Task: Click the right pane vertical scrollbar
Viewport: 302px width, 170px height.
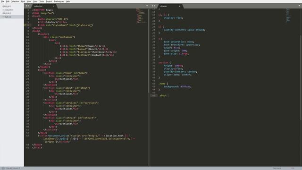Action: (x=301, y=77)
